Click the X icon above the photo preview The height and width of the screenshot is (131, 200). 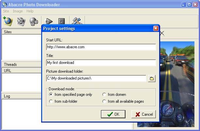point(162,33)
